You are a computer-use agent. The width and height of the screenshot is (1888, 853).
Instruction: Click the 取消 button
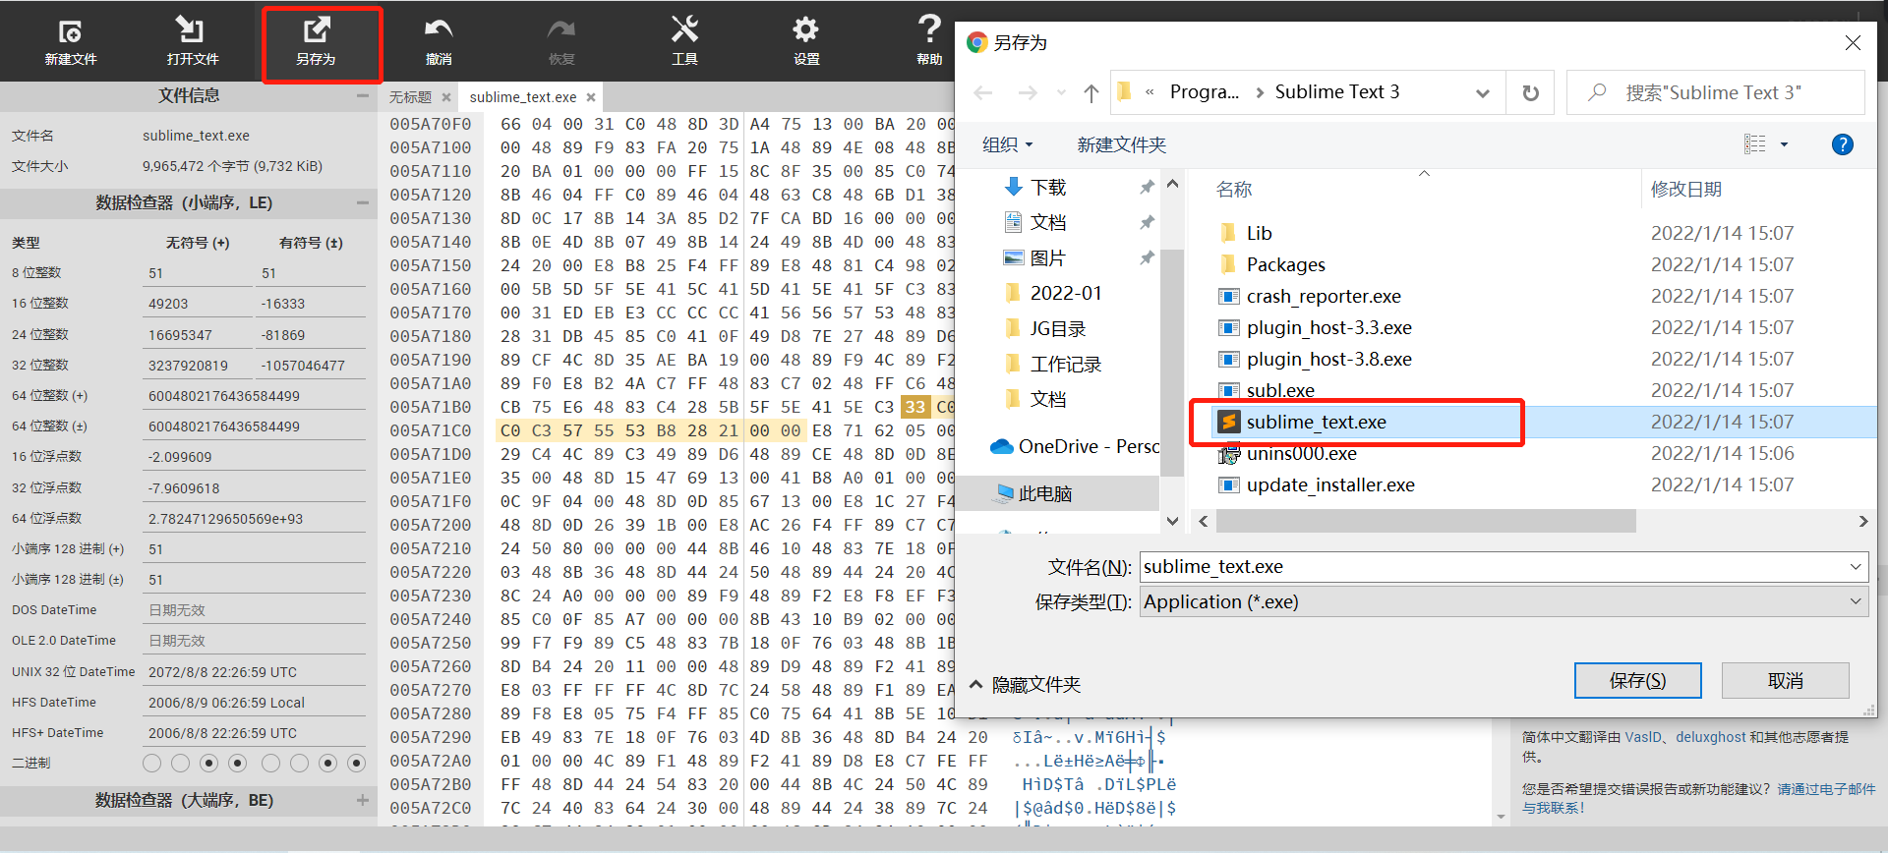(x=1785, y=680)
